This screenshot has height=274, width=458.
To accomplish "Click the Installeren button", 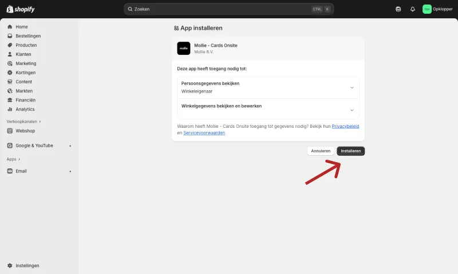I will [350, 151].
